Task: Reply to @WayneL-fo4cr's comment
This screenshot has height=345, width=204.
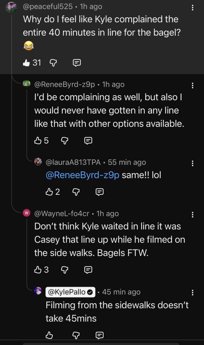Action: pyautogui.click(x=88, y=270)
